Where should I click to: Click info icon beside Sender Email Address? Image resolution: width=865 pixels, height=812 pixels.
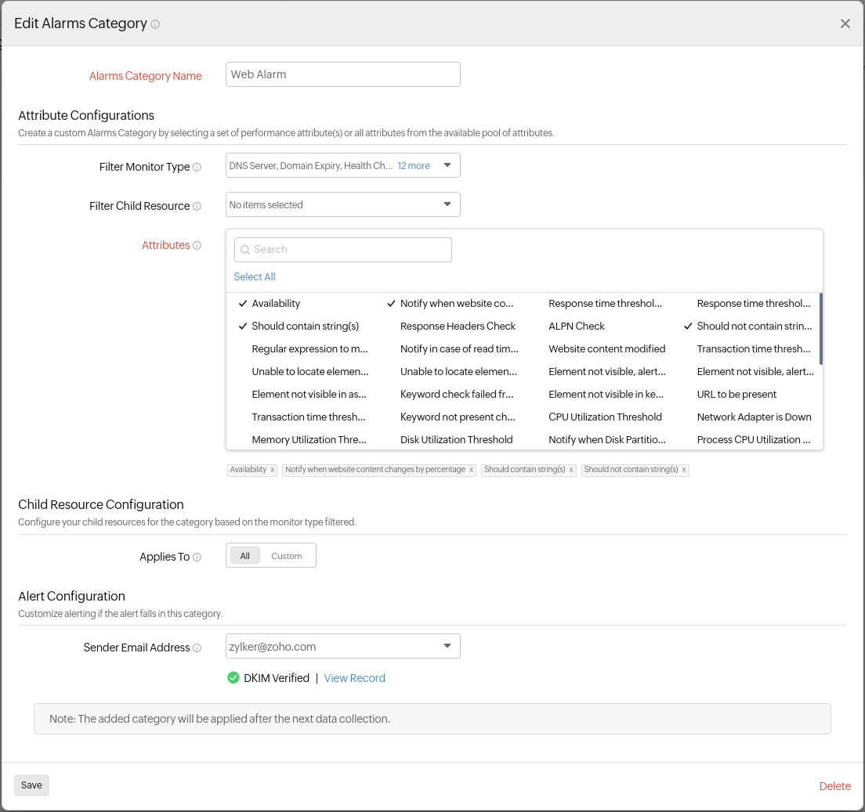[197, 648]
